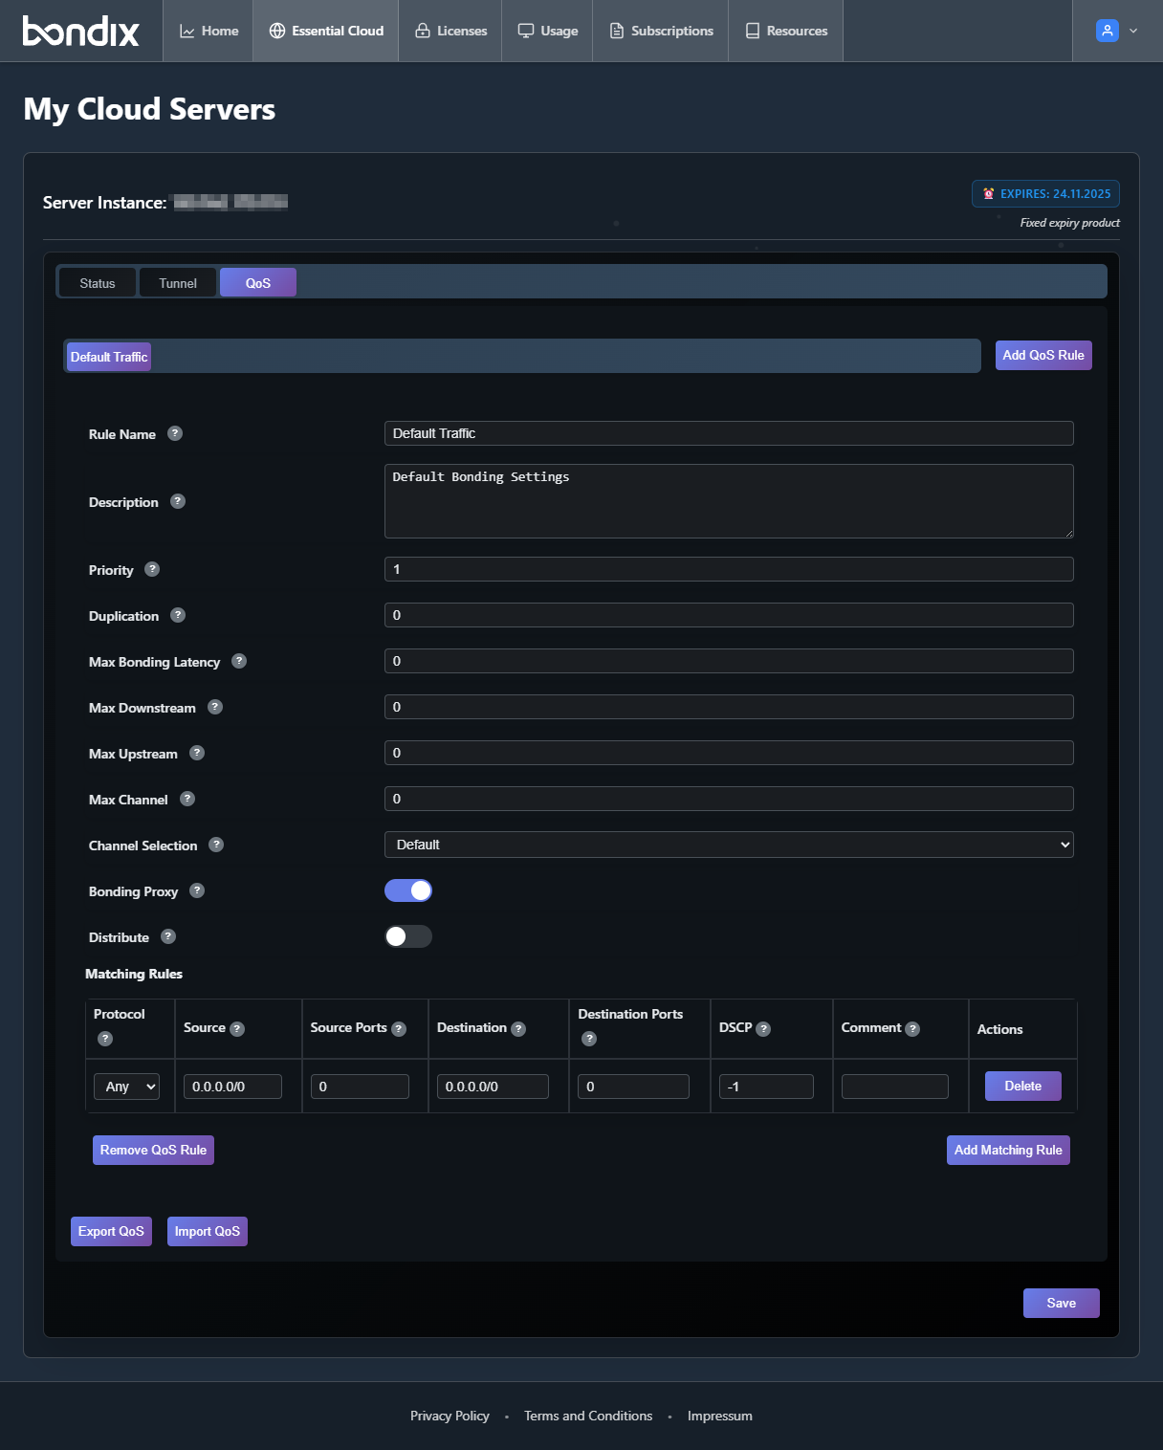Enable the Distribute toggle
The image size is (1163, 1450).
point(408,936)
